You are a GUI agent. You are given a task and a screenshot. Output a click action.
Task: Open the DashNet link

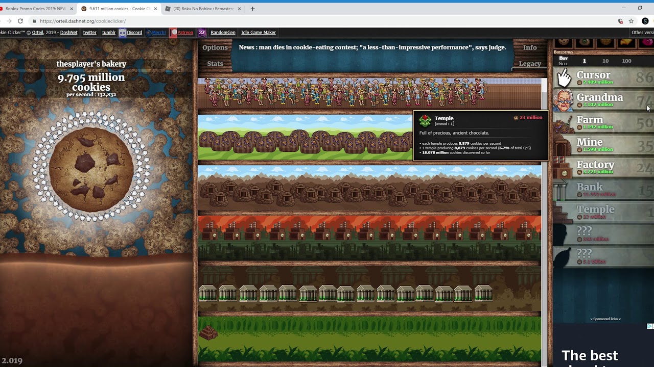pos(69,32)
